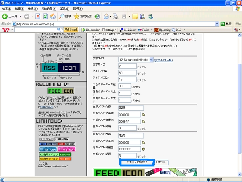The width and height of the screenshot is (242, 182).
Task: Open the 編輯 (Edit) menu
Action: [19, 9]
